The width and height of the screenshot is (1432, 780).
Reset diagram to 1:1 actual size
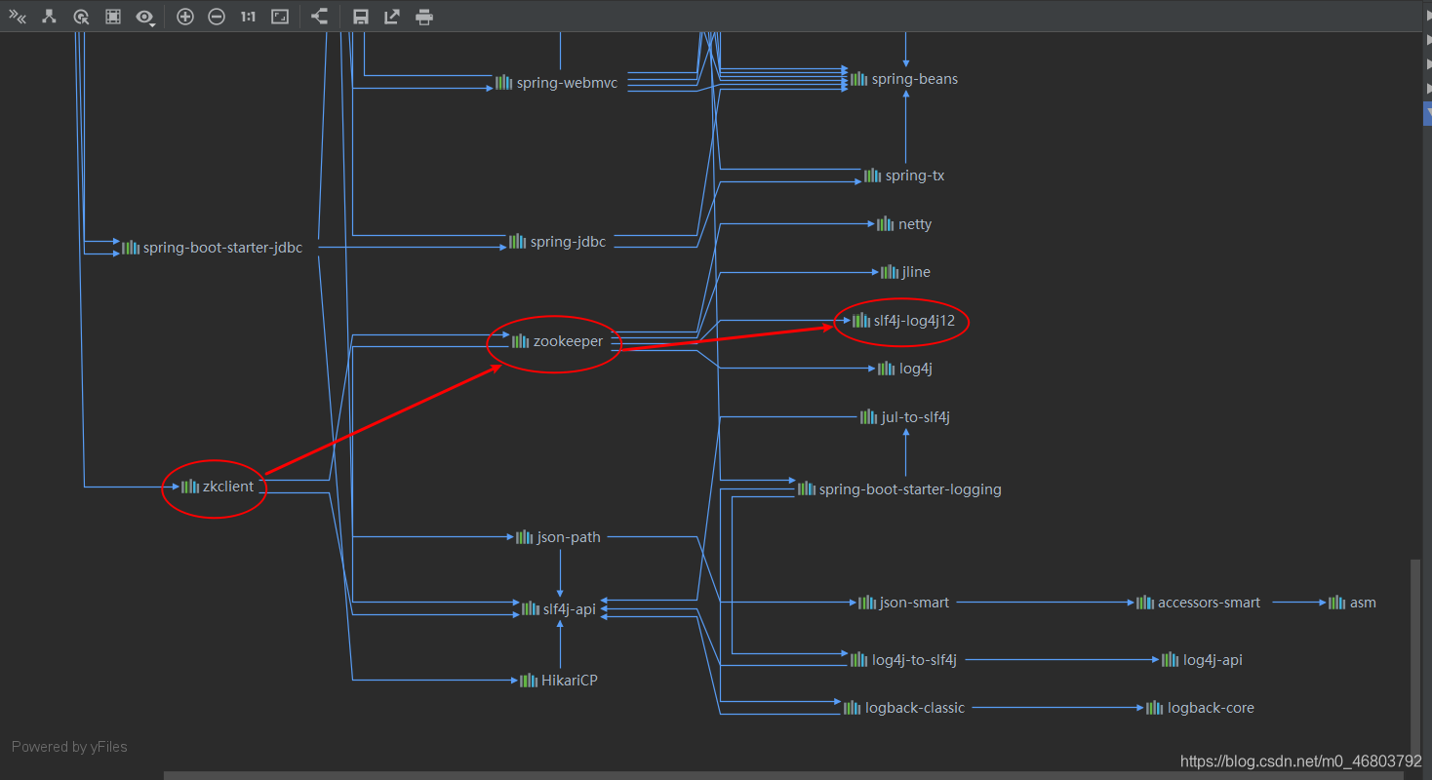[249, 17]
